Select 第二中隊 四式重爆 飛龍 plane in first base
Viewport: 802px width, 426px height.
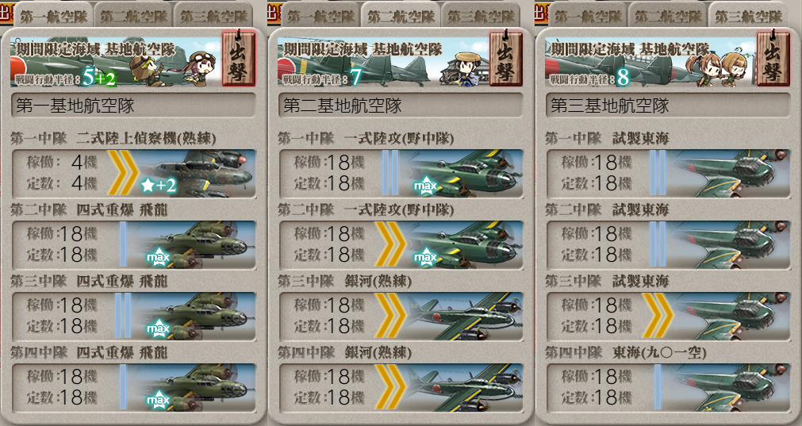(133, 245)
